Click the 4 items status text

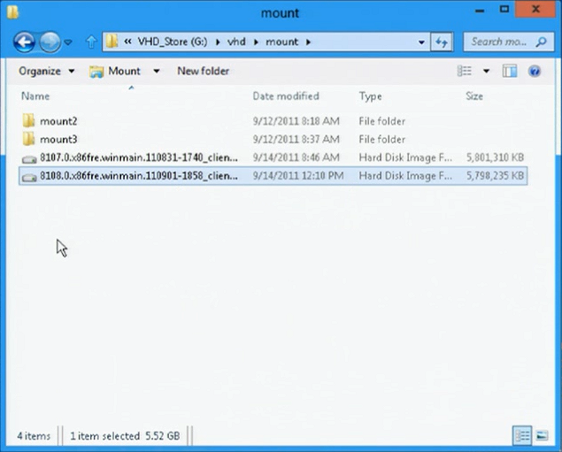coord(34,436)
